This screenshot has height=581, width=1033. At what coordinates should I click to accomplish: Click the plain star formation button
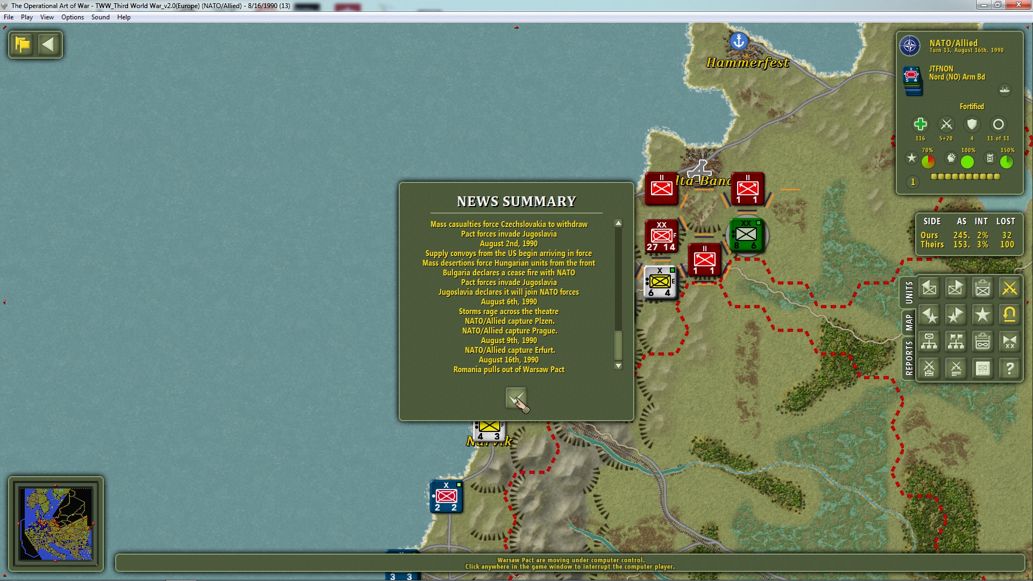tap(983, 315)
